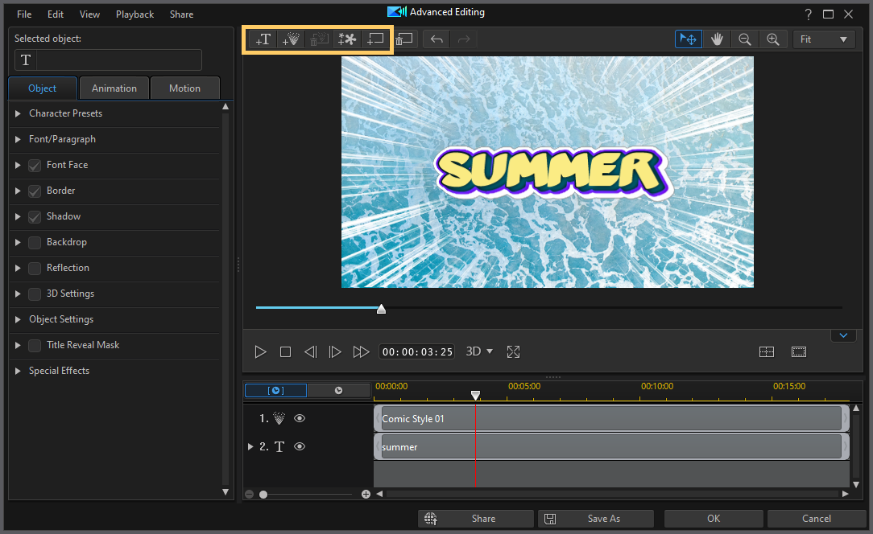The width and height of the screenshot is (873, 534).
Task: Select the Insert Text tool
Action: (x=263, y=39)
